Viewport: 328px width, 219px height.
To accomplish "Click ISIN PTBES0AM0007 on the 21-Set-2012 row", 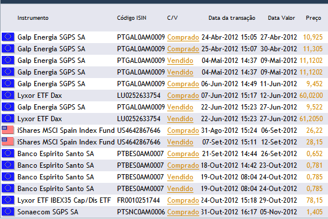I will point(140,154).
